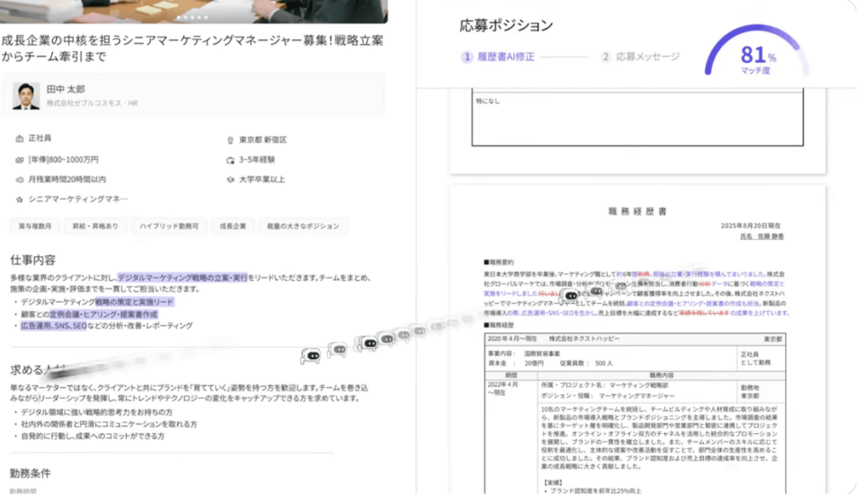This screenshot has width=860, height=496.
Task: Select the 裁量の大きなポジション tag
Action: coord(303,226)
